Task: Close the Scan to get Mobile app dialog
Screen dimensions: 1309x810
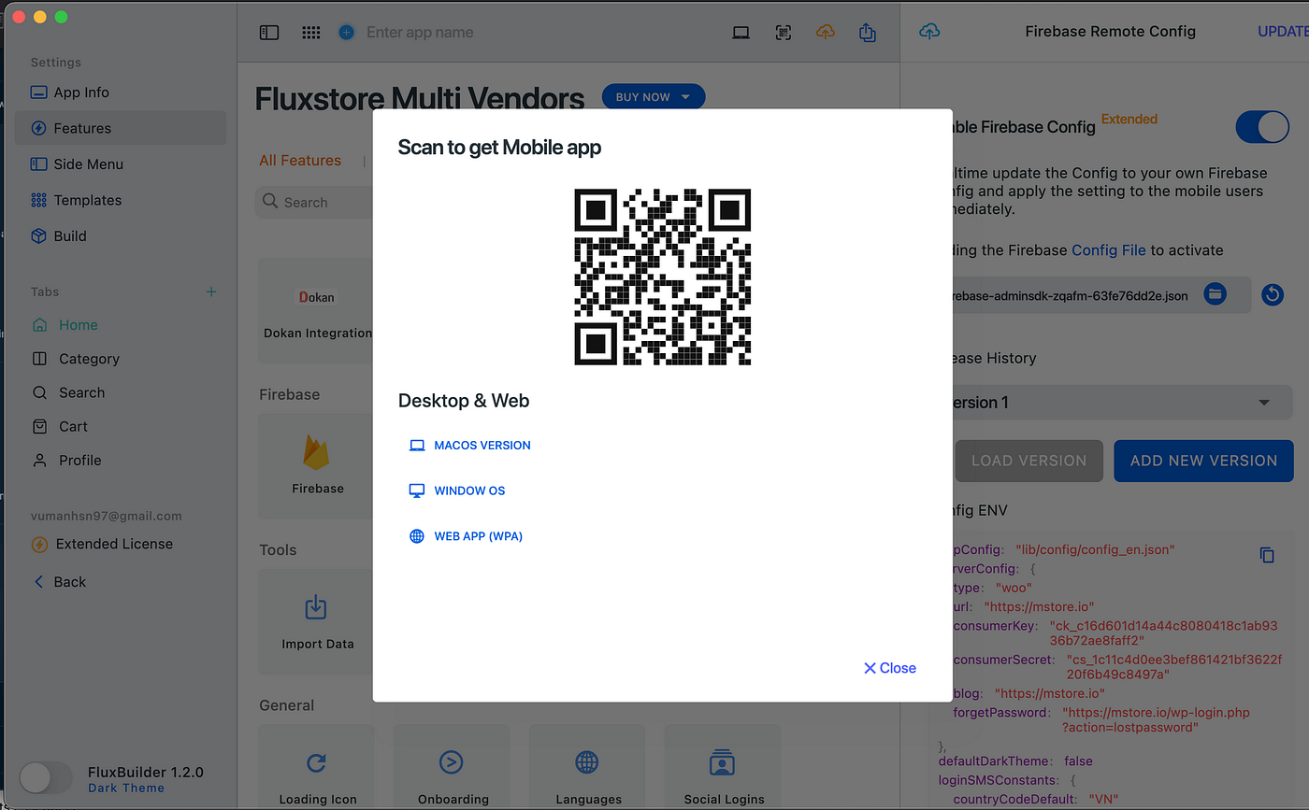Action: (889, 668)
